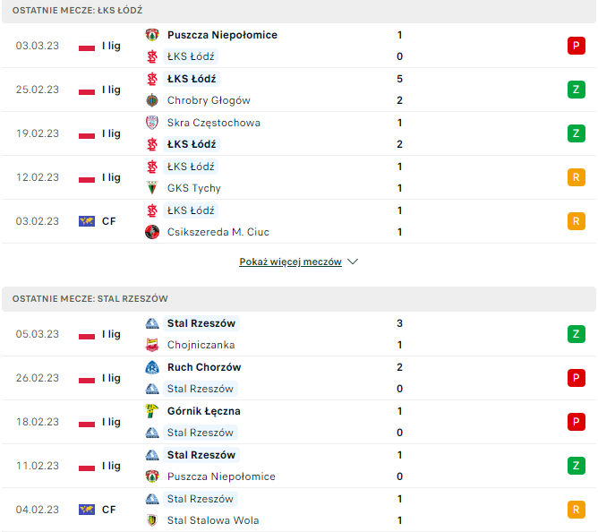Click the Csikszereda M. Ciuc crest
The image size is (598, 532).
151,232
